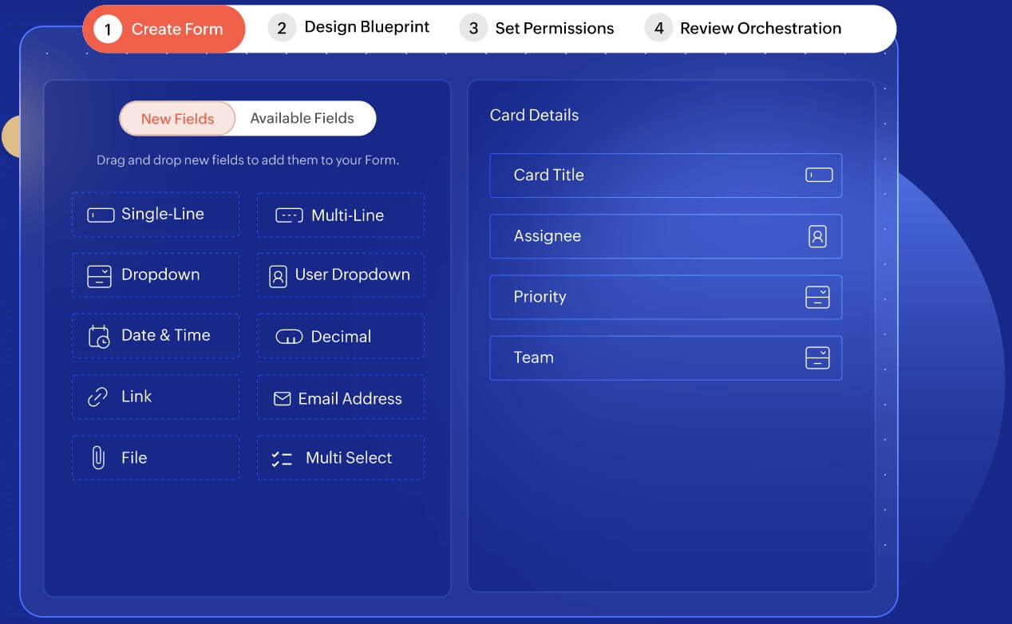Select the Link field label

(136, 397)
